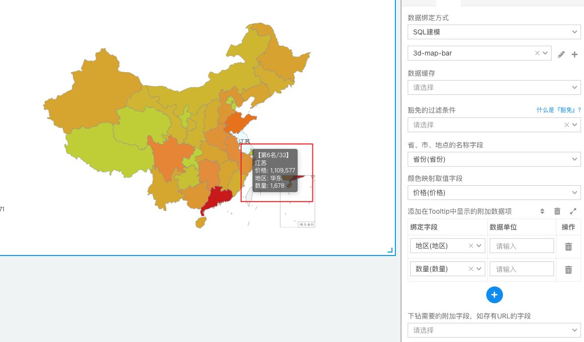
Task: Add new tooltip row with blue plus button
Action: (494, 294)
